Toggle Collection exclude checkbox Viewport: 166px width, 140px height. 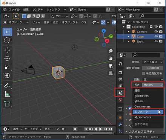pos(151,27)
